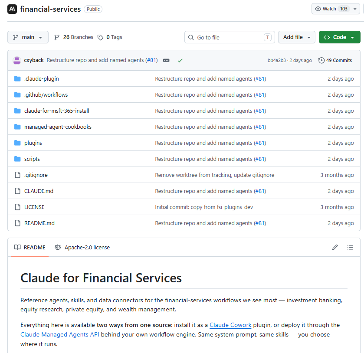This screenshot has width=364, height=353.
Task: Open the .github/workflows folder name
Action: pos(46,95)
